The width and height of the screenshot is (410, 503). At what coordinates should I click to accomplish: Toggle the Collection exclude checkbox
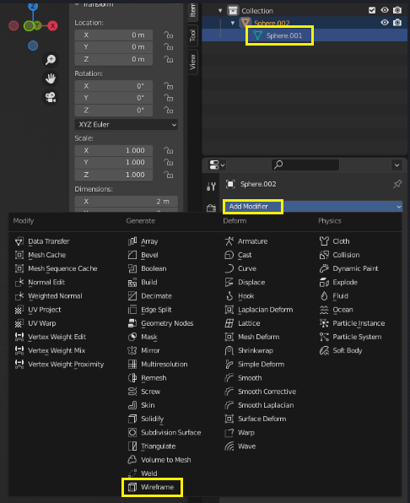click(x=372, y=10)
